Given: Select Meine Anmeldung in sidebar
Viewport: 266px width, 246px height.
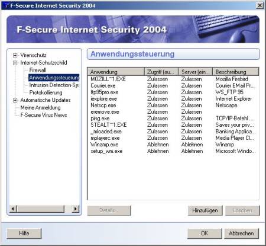Looking at the screenshot, I should point(40,108).
